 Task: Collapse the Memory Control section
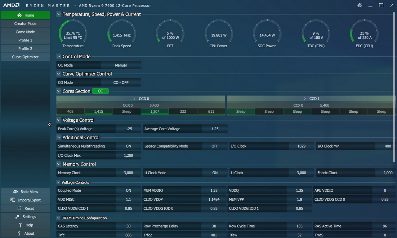(59, 164)
